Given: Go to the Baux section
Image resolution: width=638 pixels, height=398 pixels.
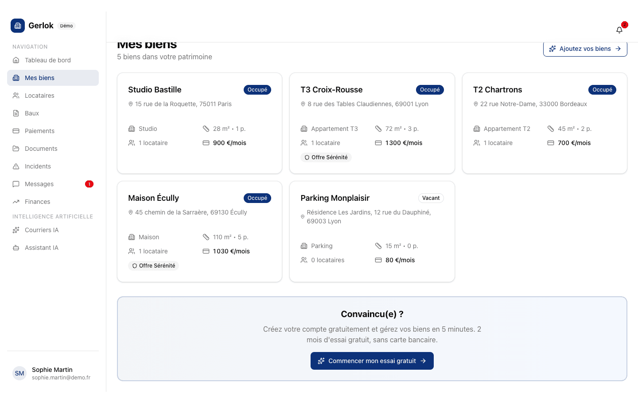Looking at the screenshot, I should [32, 113].
